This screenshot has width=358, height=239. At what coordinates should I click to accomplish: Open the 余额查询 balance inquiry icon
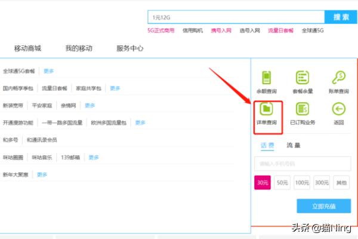267,78
